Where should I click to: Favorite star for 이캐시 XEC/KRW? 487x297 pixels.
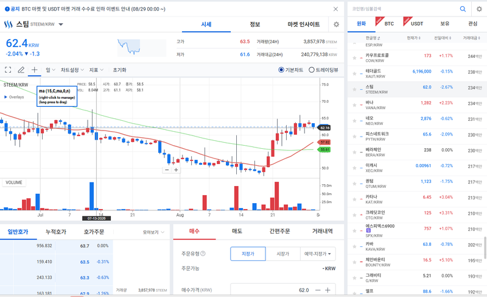(x=354, y=168)
